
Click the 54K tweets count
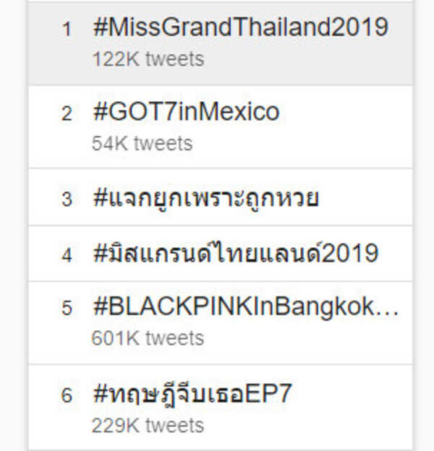142,143
